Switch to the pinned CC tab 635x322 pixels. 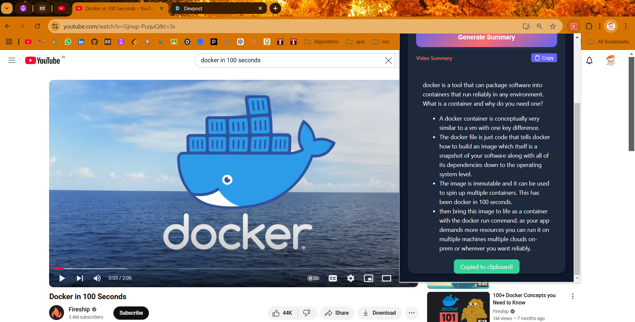pyautogui.click(x=42, y=9)
